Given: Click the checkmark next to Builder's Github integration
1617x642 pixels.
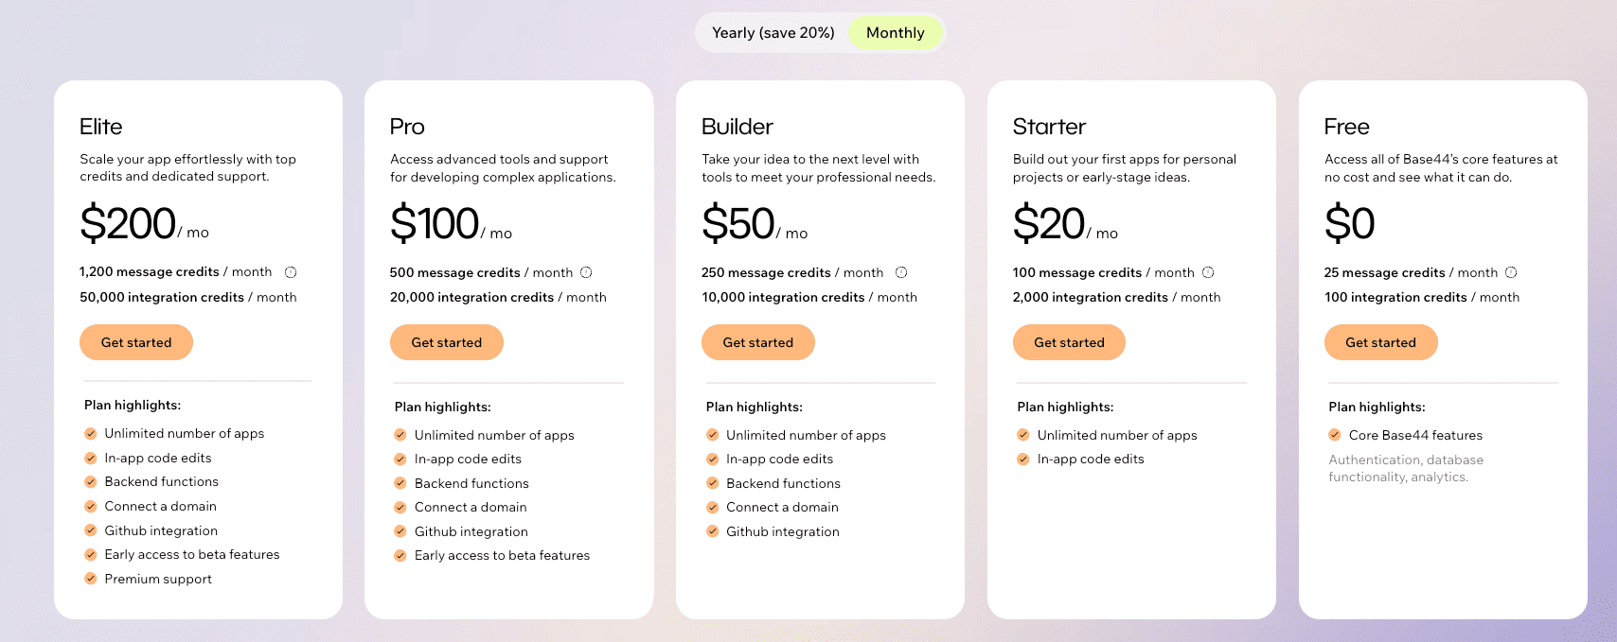Looking at the screenshot, I should [x=711, y=531].
